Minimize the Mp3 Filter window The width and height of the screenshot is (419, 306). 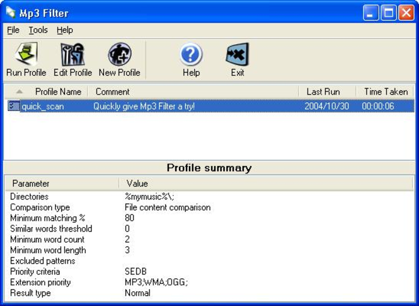(370, 13)
